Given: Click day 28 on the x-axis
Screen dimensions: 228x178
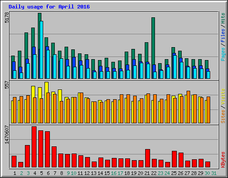Looking at the screenshot, I should (194, 173).
